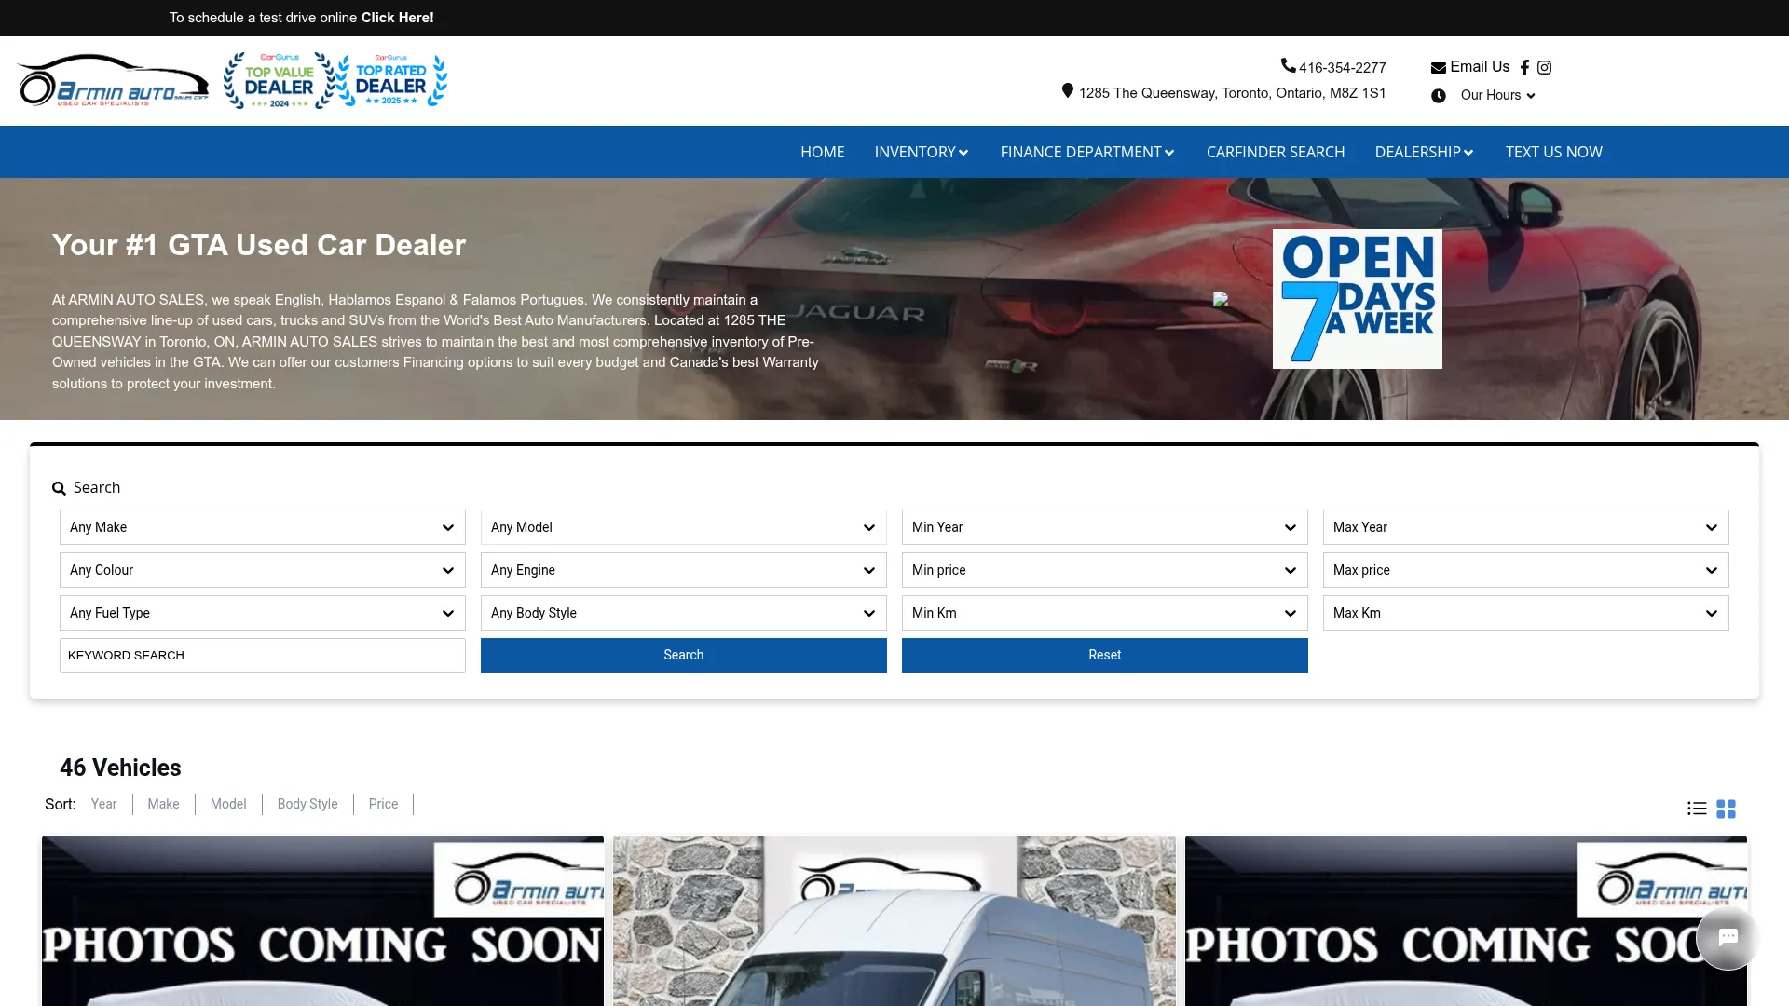The width and height of the screenshot is (1789, 1006).
Task: Open the Min price dropdown
Action: pos(1105,570)
